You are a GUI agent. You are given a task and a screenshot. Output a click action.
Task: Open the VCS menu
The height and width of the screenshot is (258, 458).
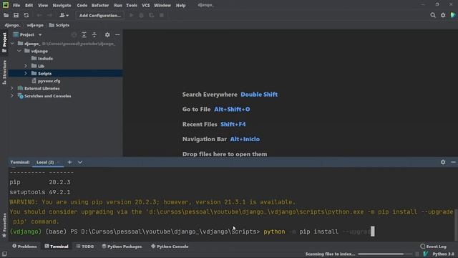(145, 5)
